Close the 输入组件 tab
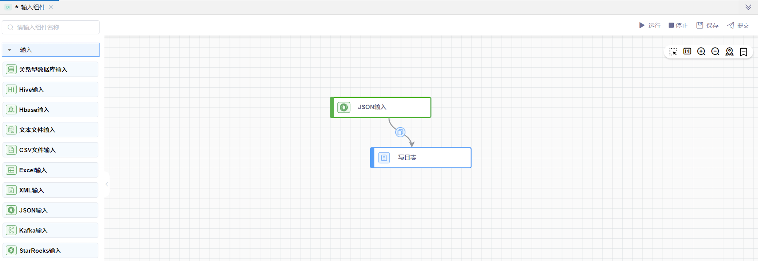758x261 pixels. [x=51, y=7]
